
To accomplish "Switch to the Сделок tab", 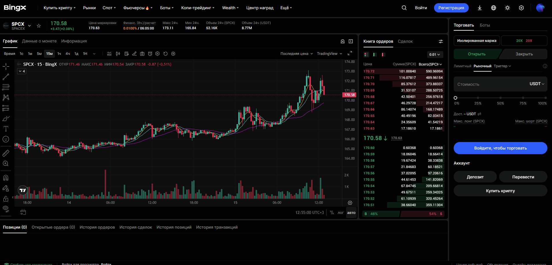I will coord(405,41).
